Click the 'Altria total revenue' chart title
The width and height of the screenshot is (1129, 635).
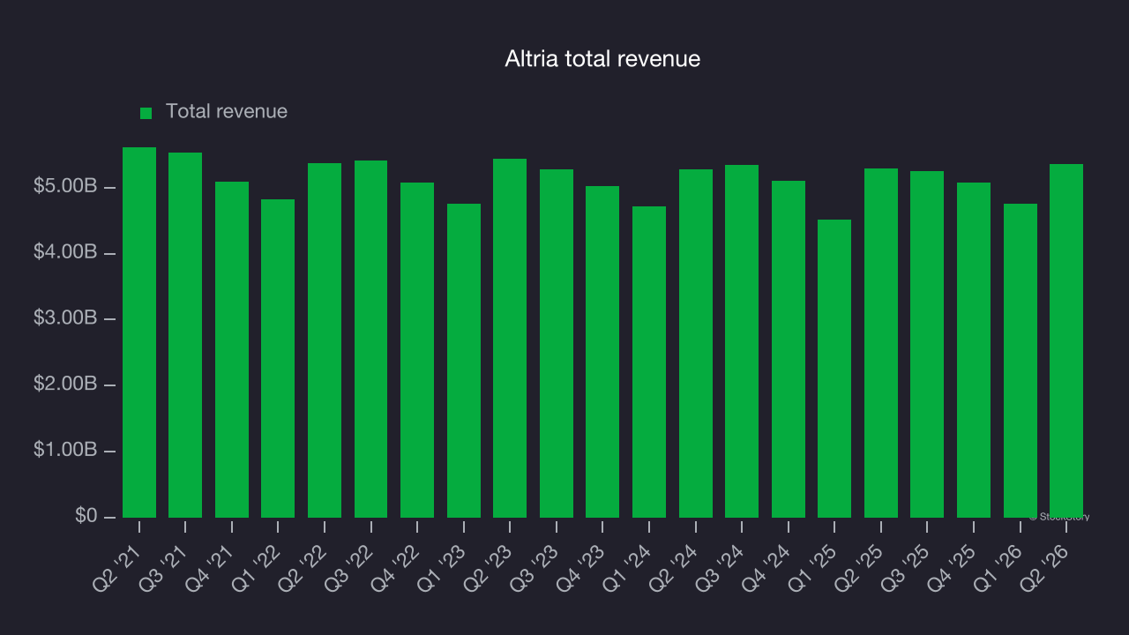602,59
